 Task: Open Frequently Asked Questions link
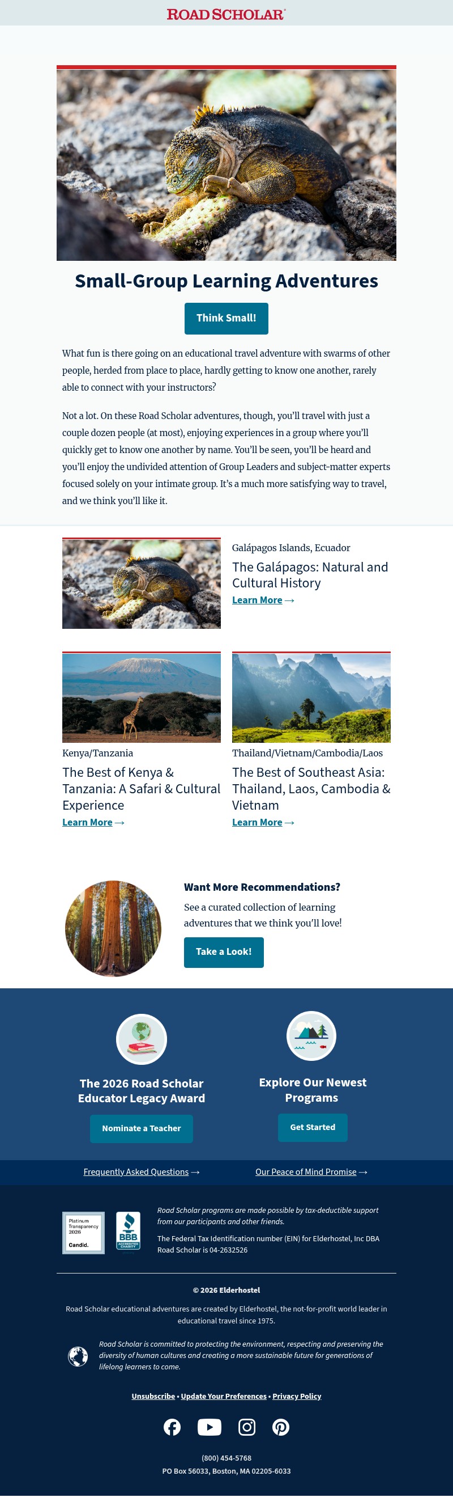pyautogui.click(x=136, y=1171)
